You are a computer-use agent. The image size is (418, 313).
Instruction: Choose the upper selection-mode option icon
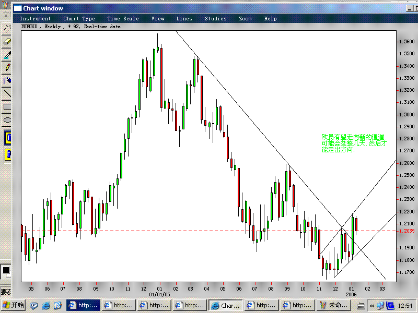(8, 138)
